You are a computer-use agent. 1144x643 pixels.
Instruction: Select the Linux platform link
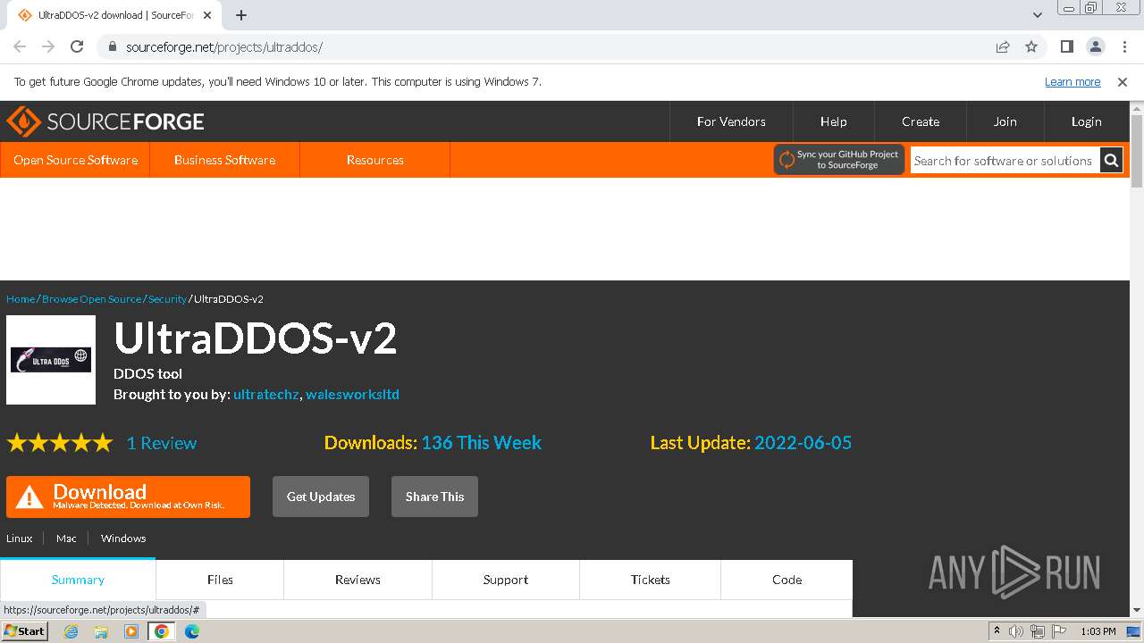[20, 539]
